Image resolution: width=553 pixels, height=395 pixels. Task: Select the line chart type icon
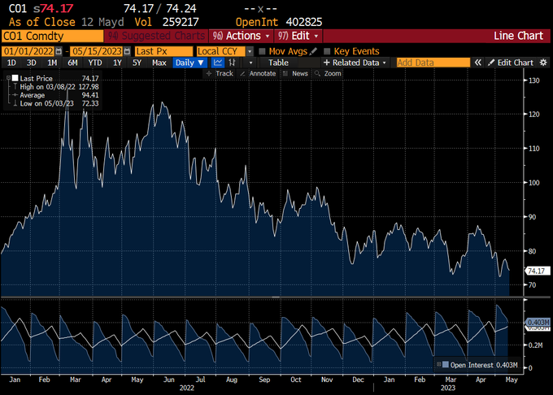click(218, 63)
